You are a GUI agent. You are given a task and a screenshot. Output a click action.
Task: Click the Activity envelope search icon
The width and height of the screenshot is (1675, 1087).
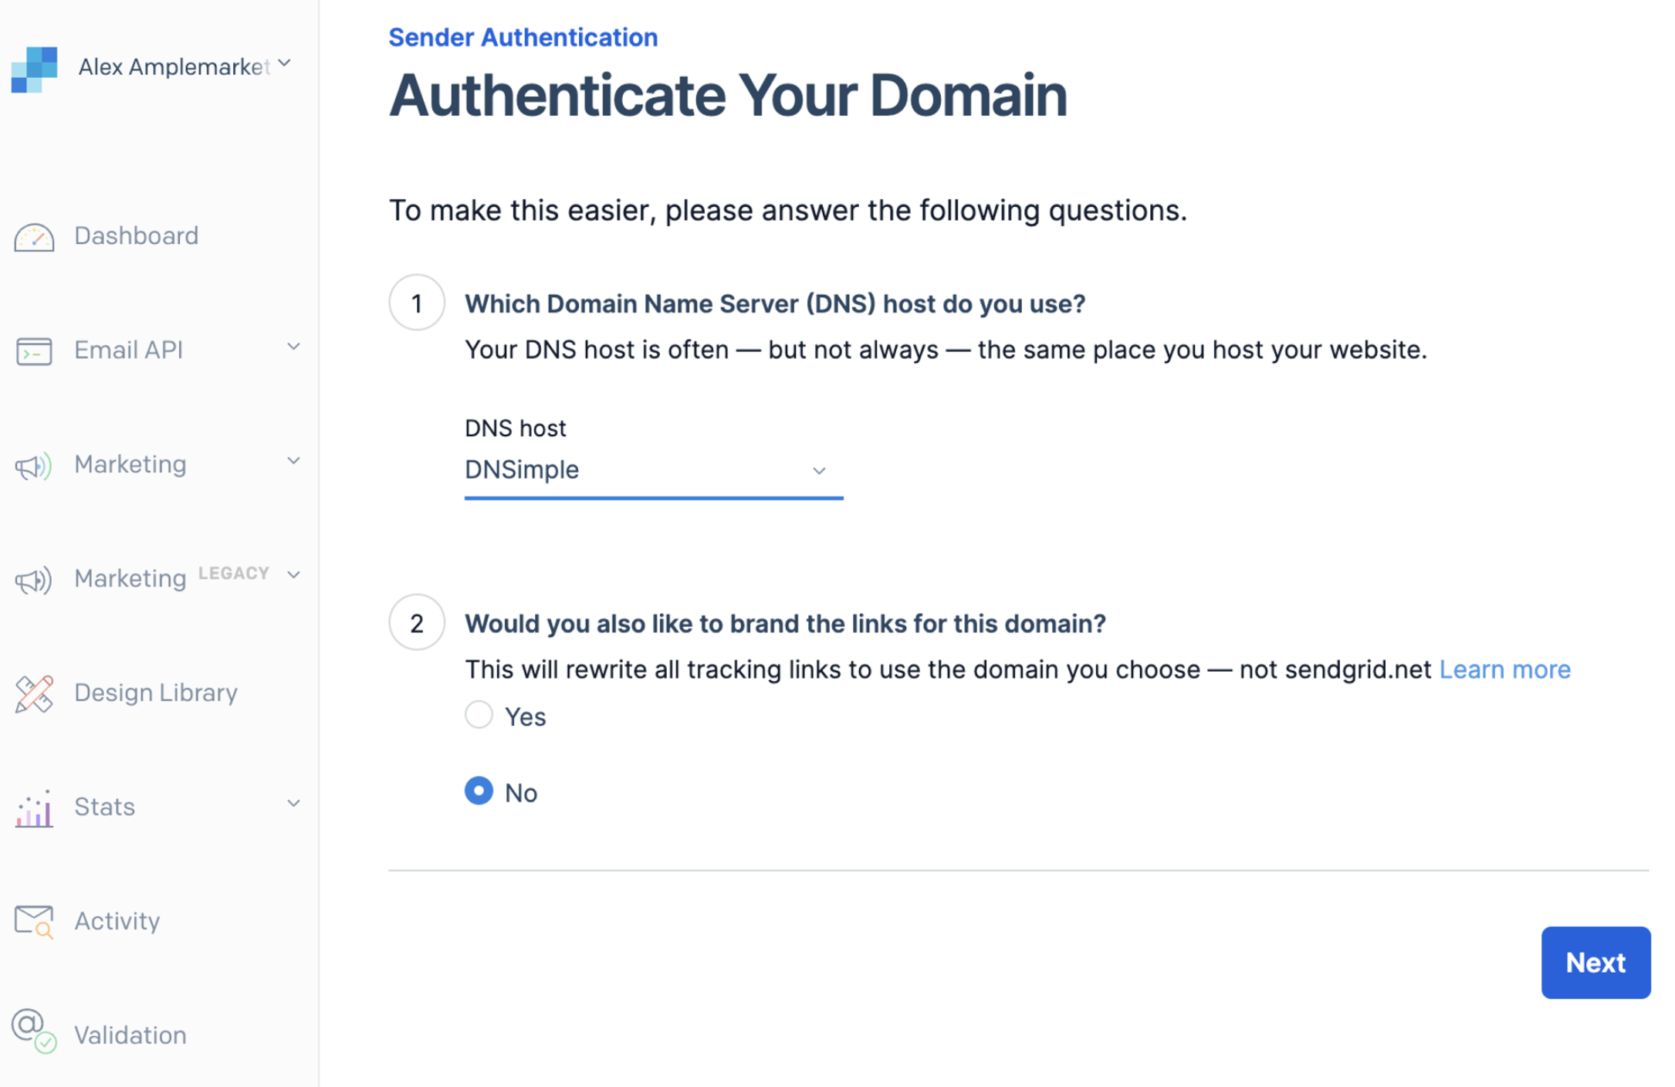pyautogui.click(x=34, y=921)
